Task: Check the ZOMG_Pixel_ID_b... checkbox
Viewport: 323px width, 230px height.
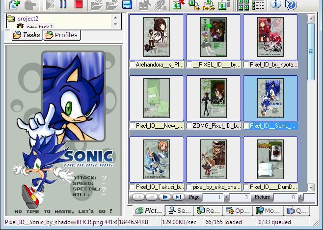Action: pyautogui.click(x=189, y=126)
